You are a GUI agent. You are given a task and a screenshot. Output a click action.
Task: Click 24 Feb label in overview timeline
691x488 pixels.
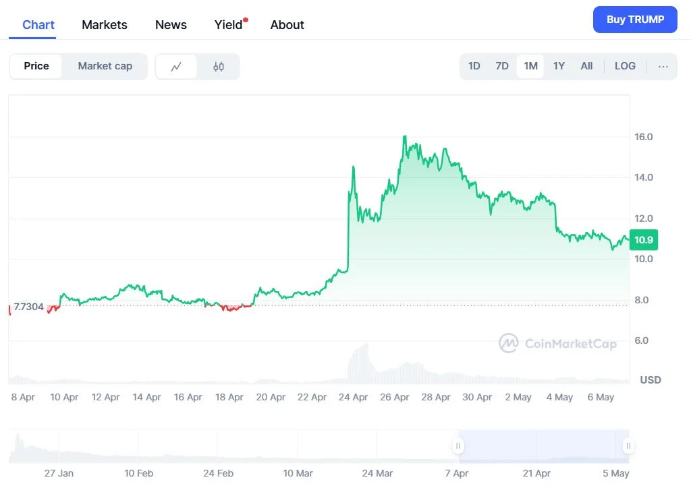(218, 473)
